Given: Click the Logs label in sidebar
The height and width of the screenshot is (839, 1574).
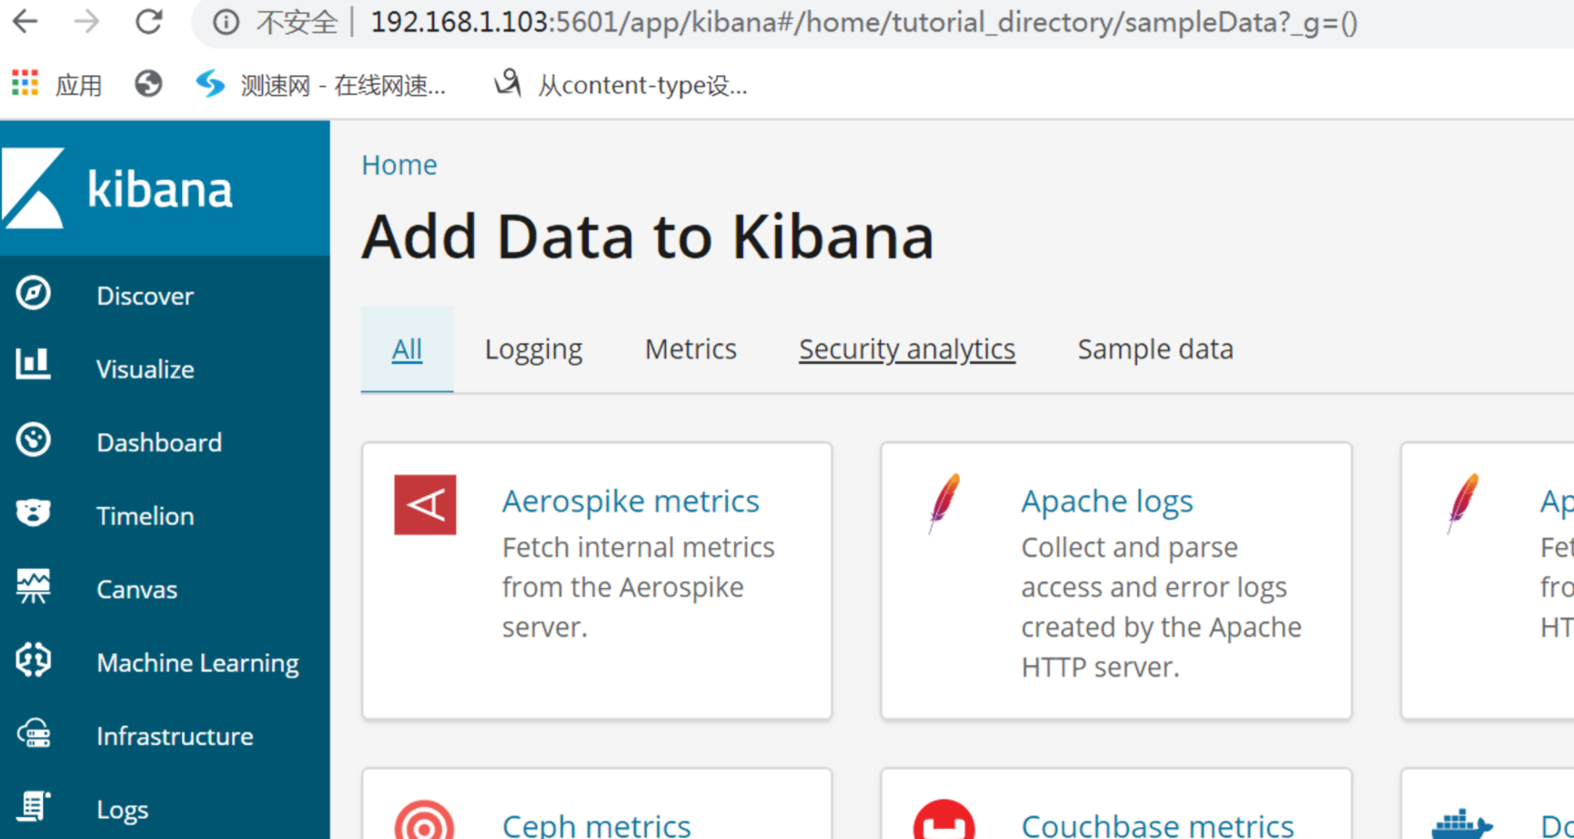Looking at the screenshot, I should (123, 810).
